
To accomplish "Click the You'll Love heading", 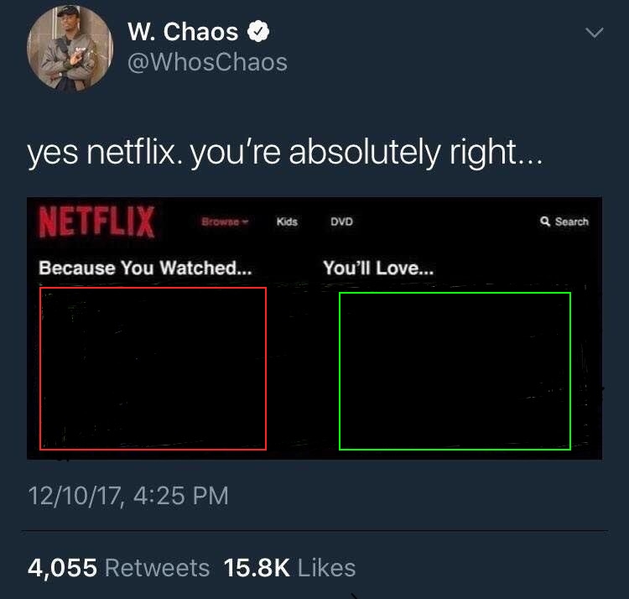I will tap(378, 268).
